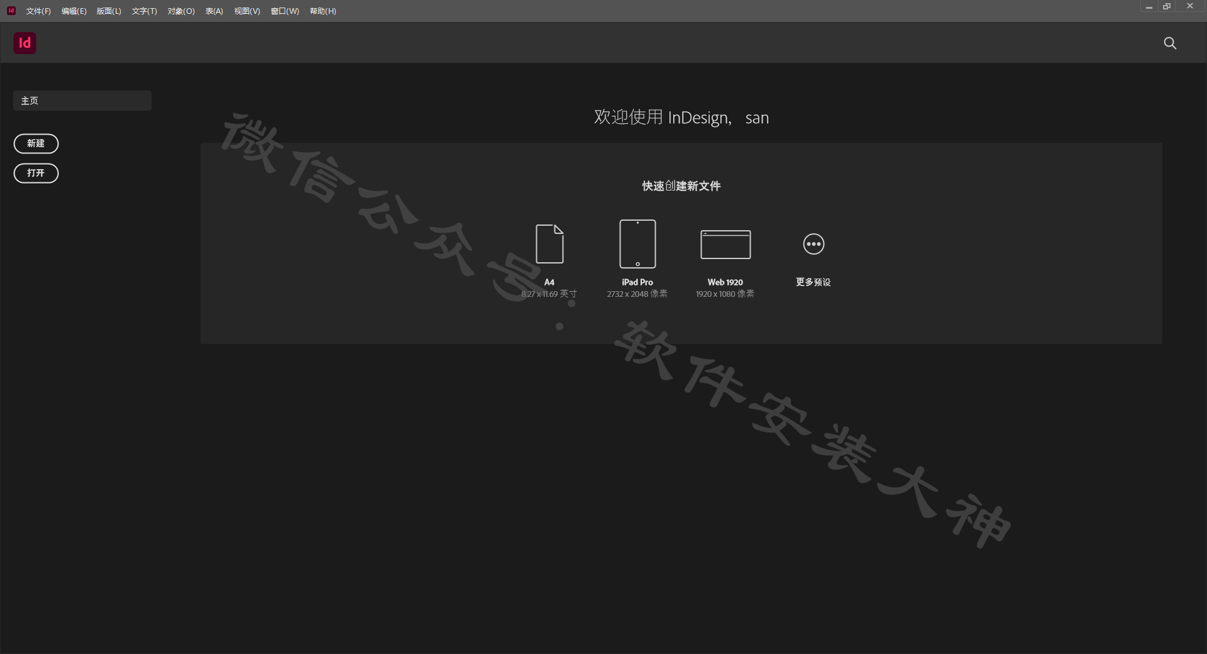This screenshot has height=654, width=1207.
Task: Open the 窗口(W) menu
Action: [285, 11]
